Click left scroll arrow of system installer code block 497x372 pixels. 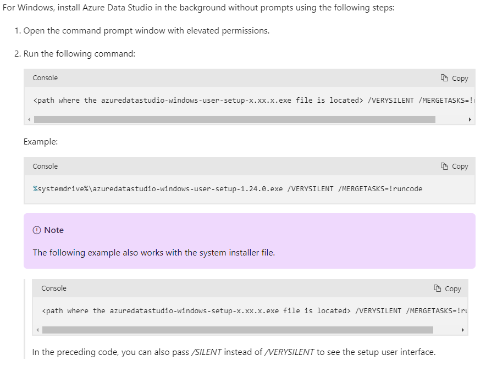point(37,330)
